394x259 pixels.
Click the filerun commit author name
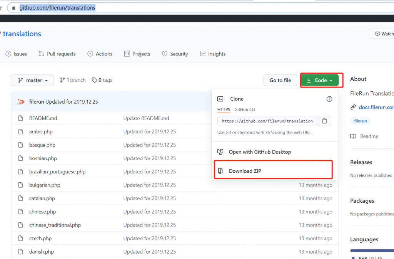(37, 102)
